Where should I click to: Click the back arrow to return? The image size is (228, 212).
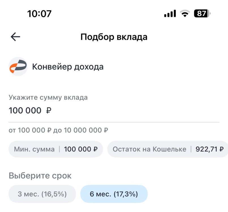(16, 36)
